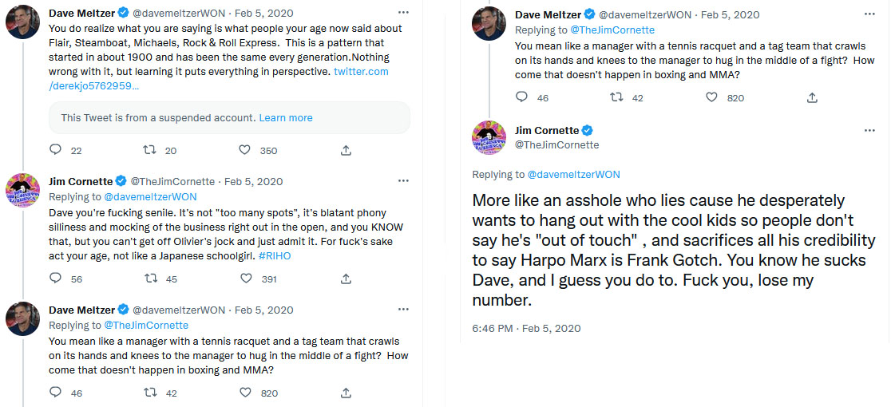Like Dave Meltzer's tweet with 350 likes
The width and height of the screenshot is (891, 407).
coord(245,150)
